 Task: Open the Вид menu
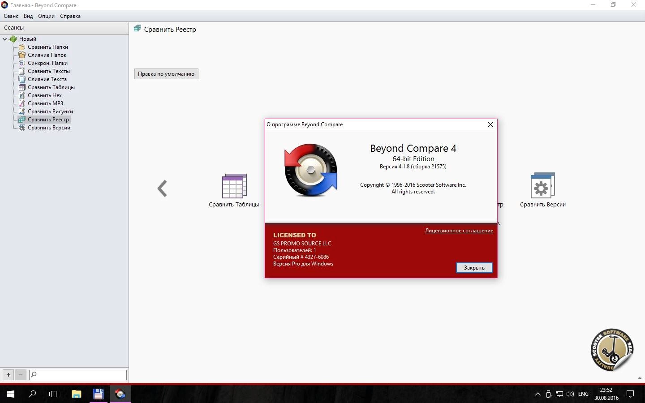28,16
